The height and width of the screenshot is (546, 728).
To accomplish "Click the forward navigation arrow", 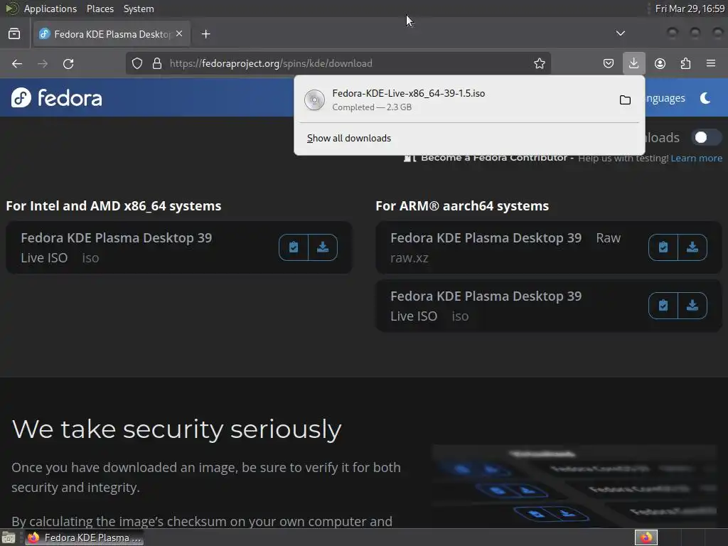I will [x=43, y=63].
